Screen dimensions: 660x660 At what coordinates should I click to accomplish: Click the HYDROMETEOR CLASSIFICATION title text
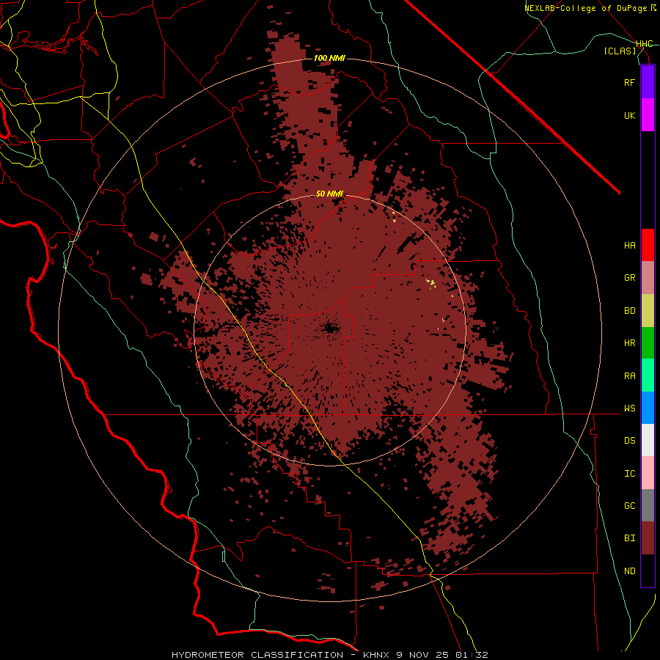tap(257, 655)
